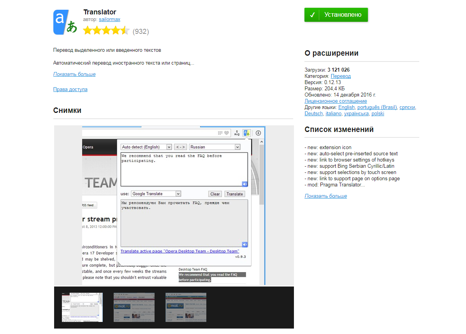
Task: Open the Права доступа link
Action: point(70,89)
